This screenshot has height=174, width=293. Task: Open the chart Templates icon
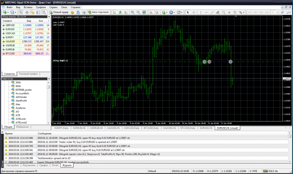click(x=179, y=12)
